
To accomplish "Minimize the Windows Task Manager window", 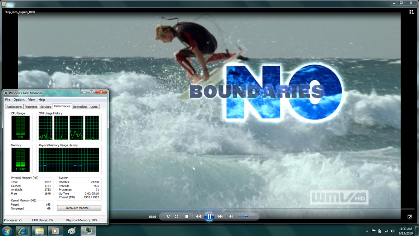I will 84,92.
